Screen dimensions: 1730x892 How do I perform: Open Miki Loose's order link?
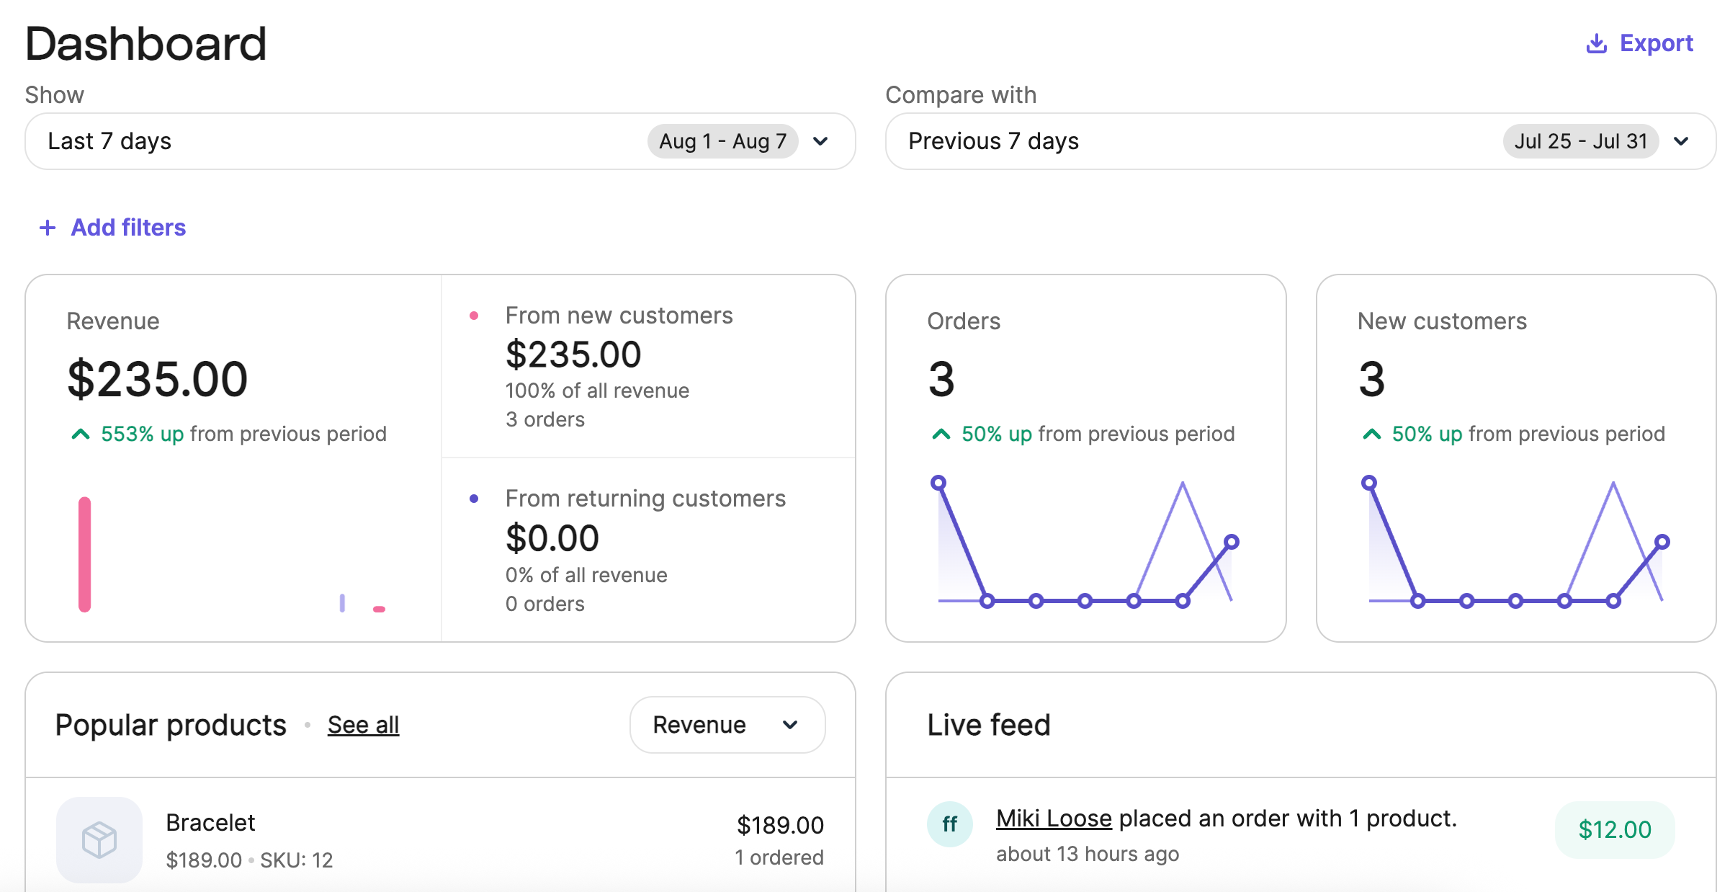click(1053, 818)
